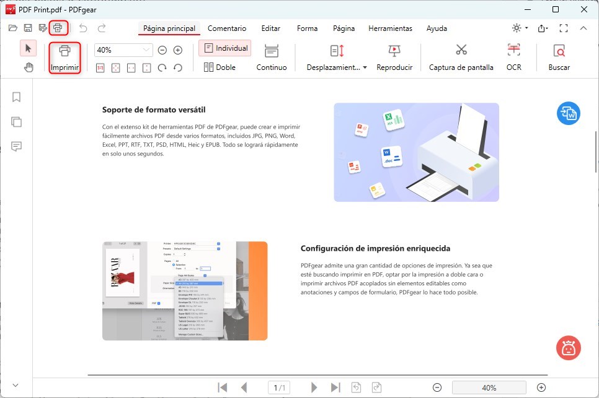
Task: Edit the page number field 1/1
Action: point(279,387)
